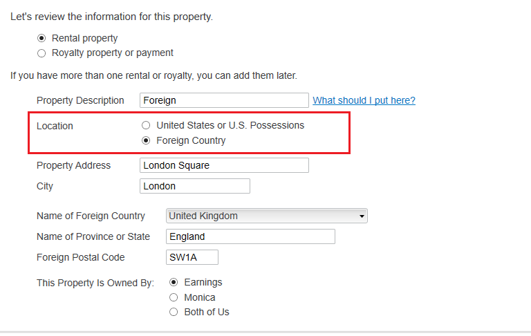Open the 'What should I put here?' link
Screen dimensions: 531x336
tap(364, 100)
